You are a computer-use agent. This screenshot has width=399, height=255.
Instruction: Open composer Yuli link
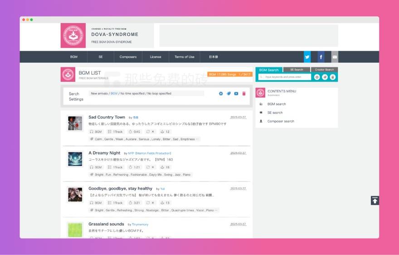[162, 189]
